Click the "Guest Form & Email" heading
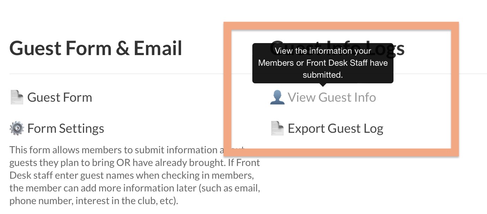 (x=96, y=48)
